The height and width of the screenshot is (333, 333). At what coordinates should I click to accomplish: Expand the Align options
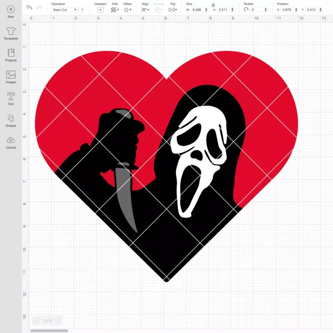pyautogui.click(x=145, y=10)
